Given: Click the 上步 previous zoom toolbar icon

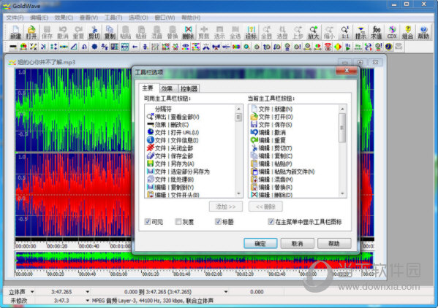Looking at the screenshot, I should click(298, 32).
